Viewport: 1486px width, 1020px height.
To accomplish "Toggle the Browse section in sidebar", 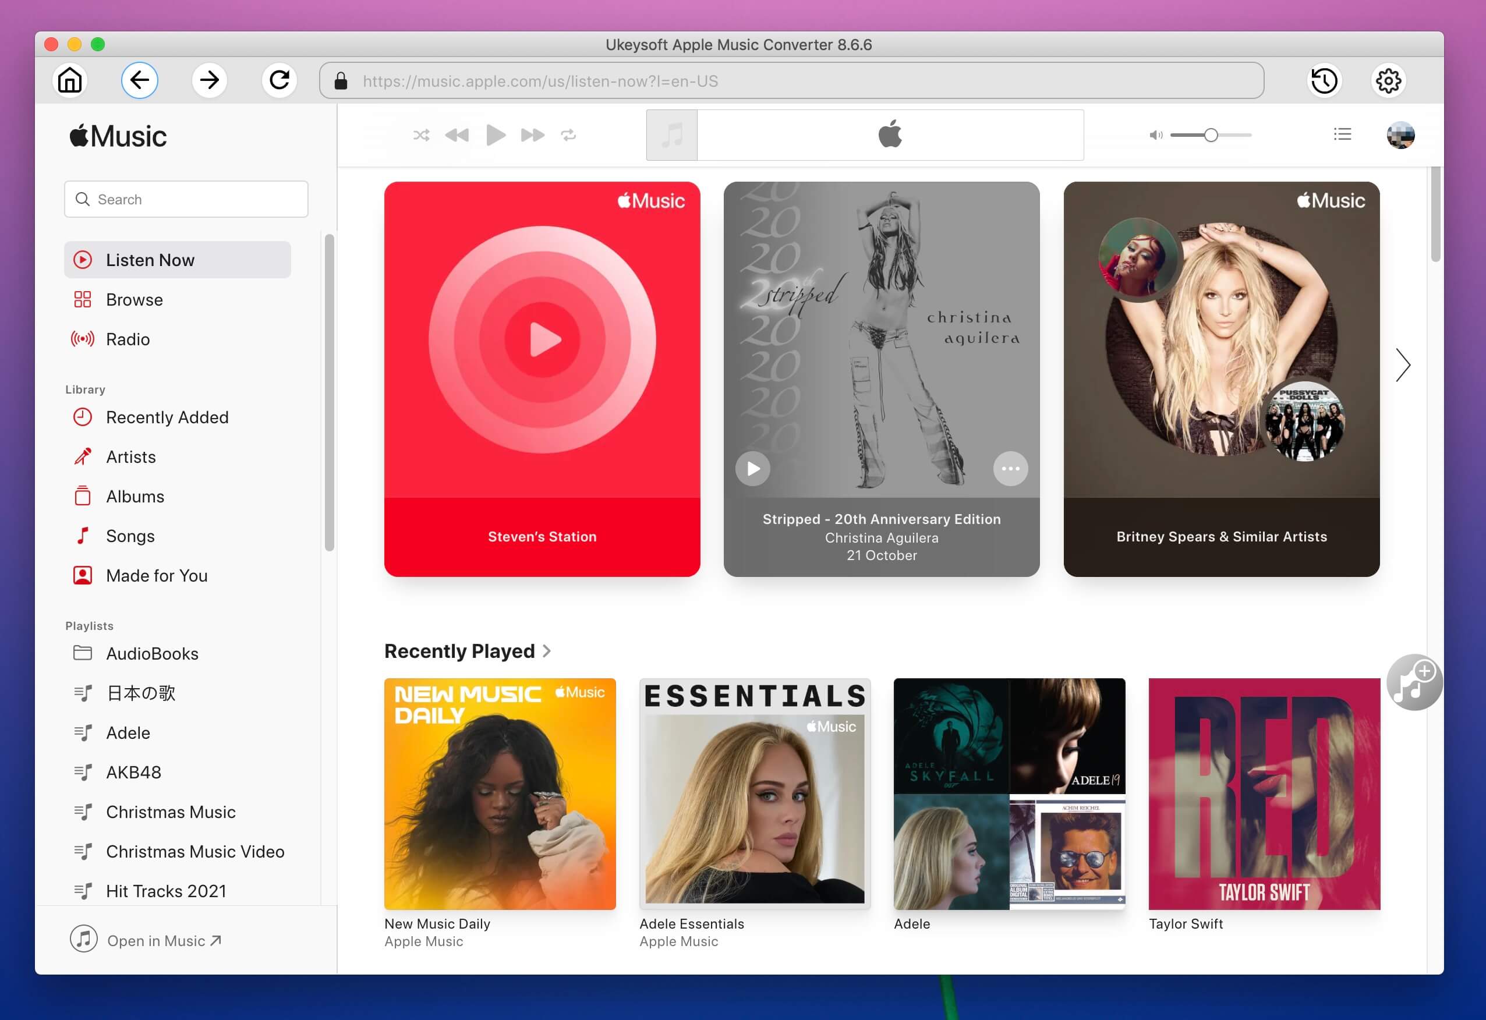I will [x=133, y=299].
